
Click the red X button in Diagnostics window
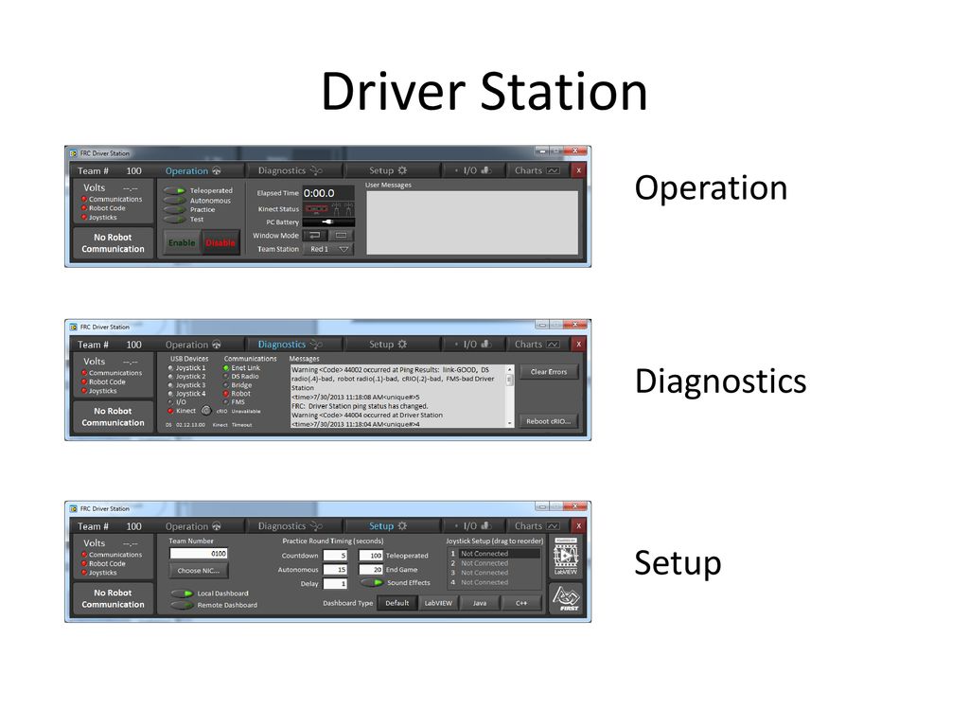[x=578, y=345]
